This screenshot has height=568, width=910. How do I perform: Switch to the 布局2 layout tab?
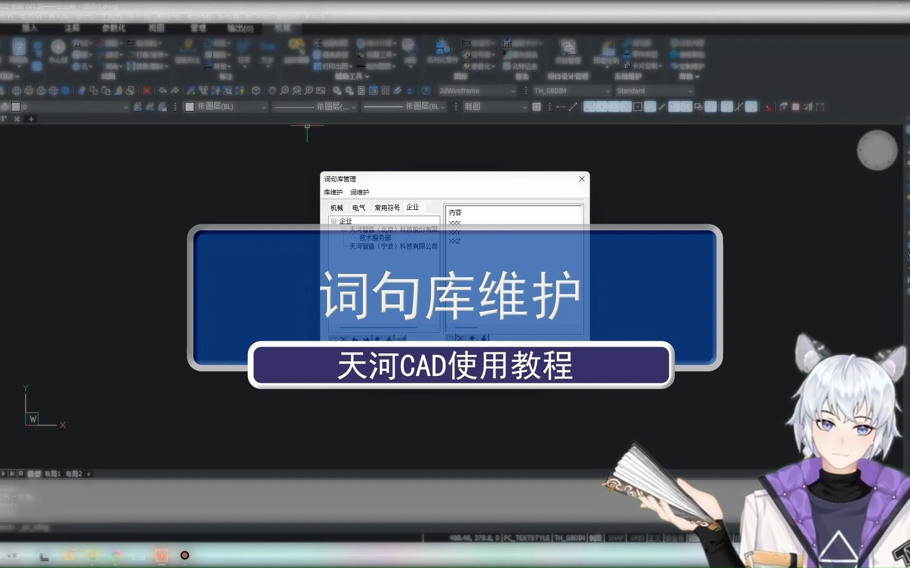(74, 474)
